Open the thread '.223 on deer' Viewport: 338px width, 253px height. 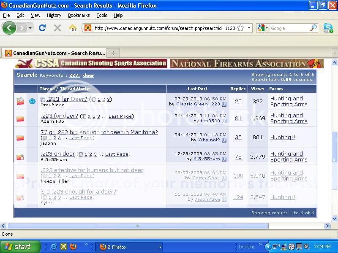[57, 154]
